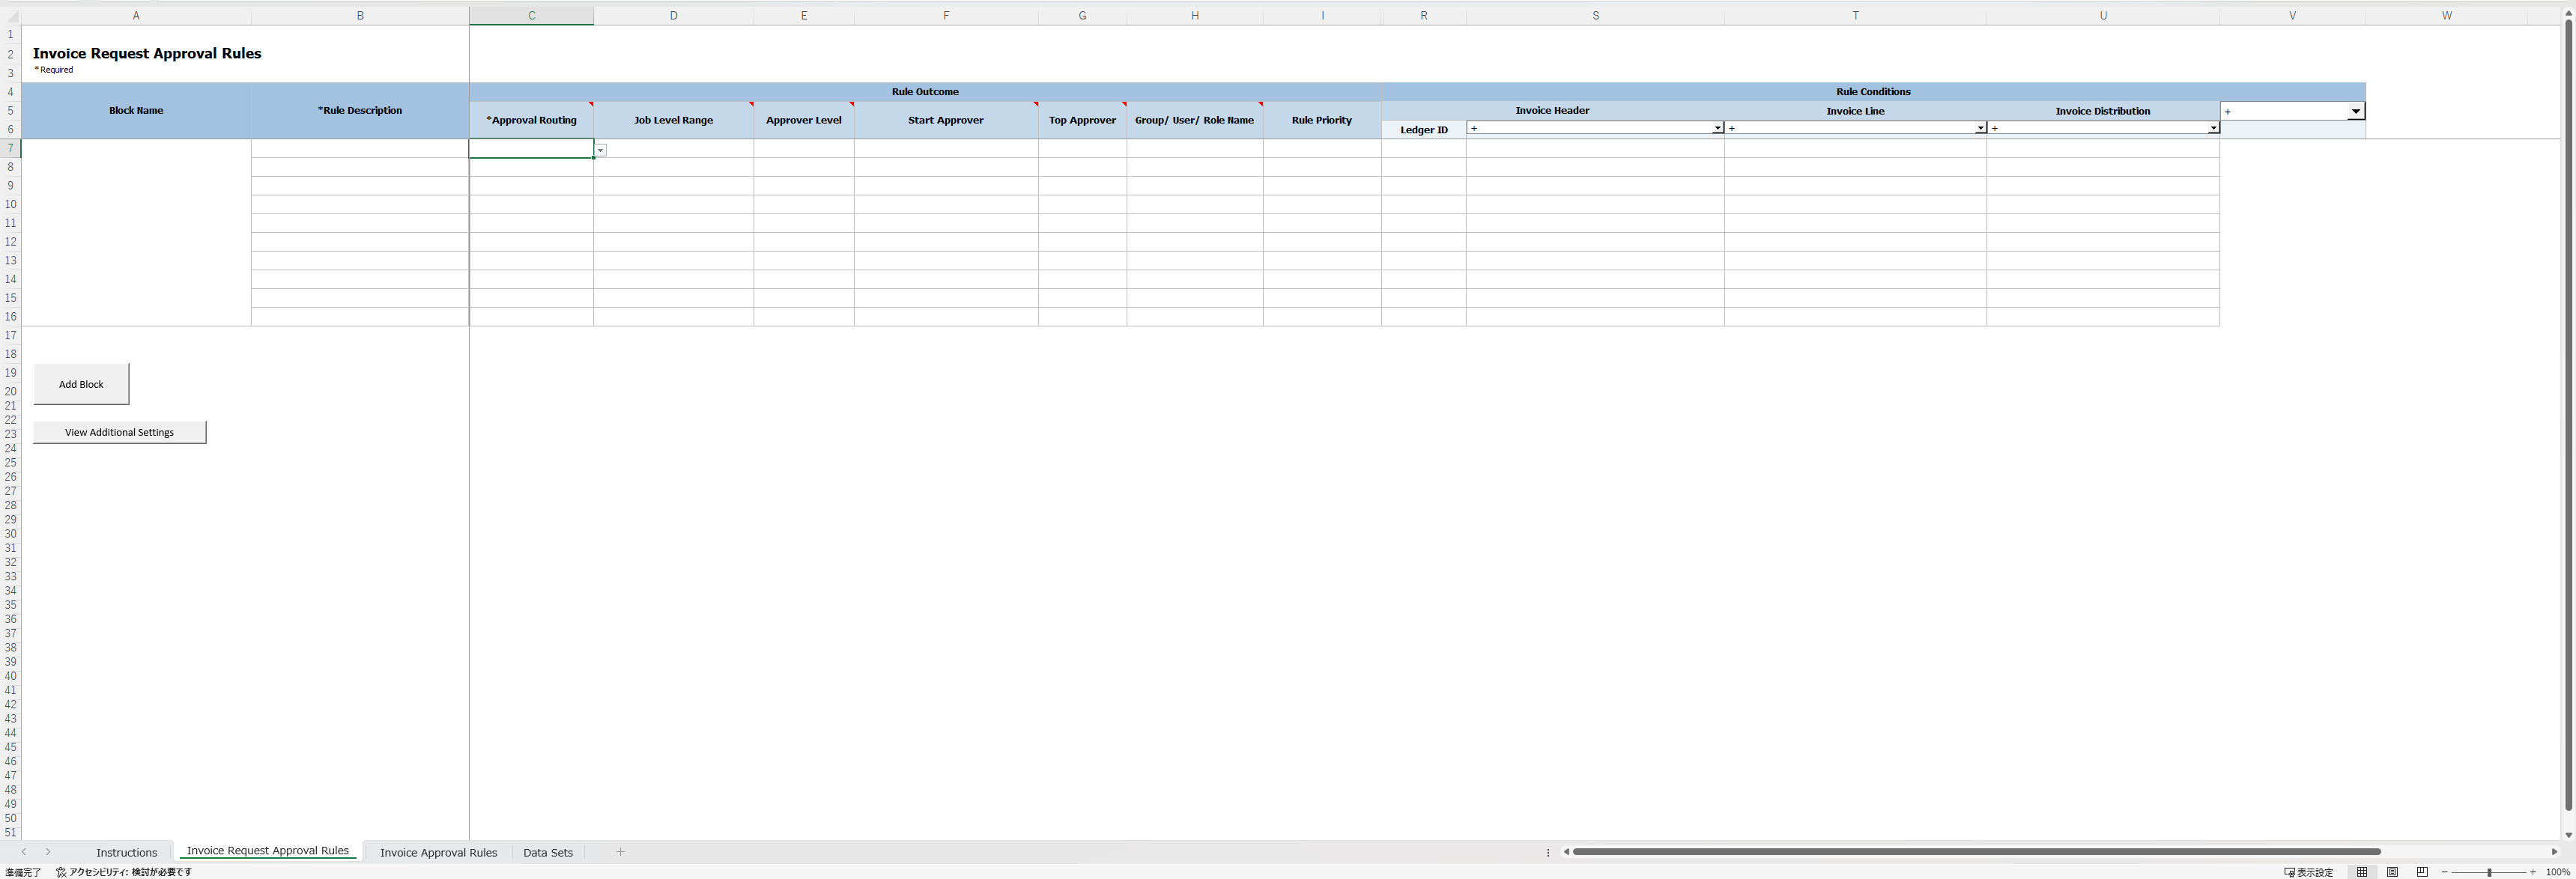Switch to Page Layout view icon
This screenshot has width=2576, height=879.
[2392, 872]
